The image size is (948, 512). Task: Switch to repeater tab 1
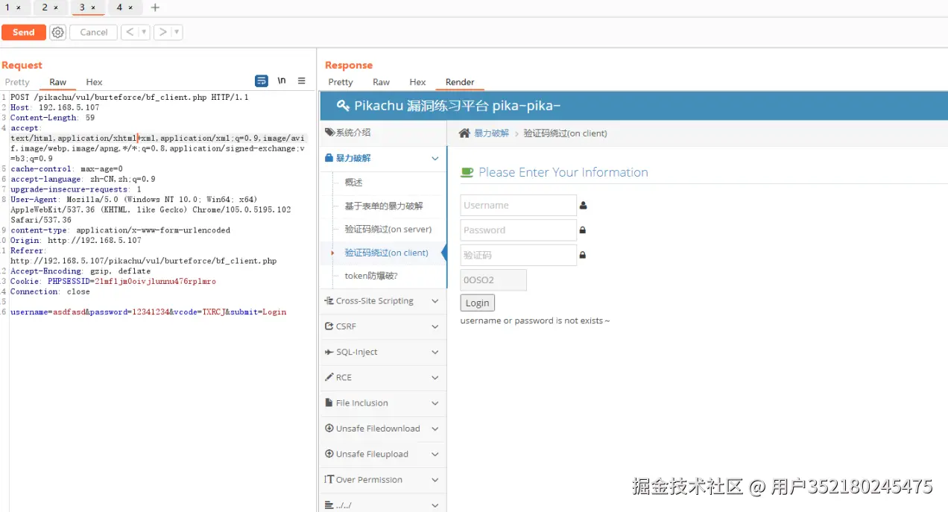tap(8, 7)
